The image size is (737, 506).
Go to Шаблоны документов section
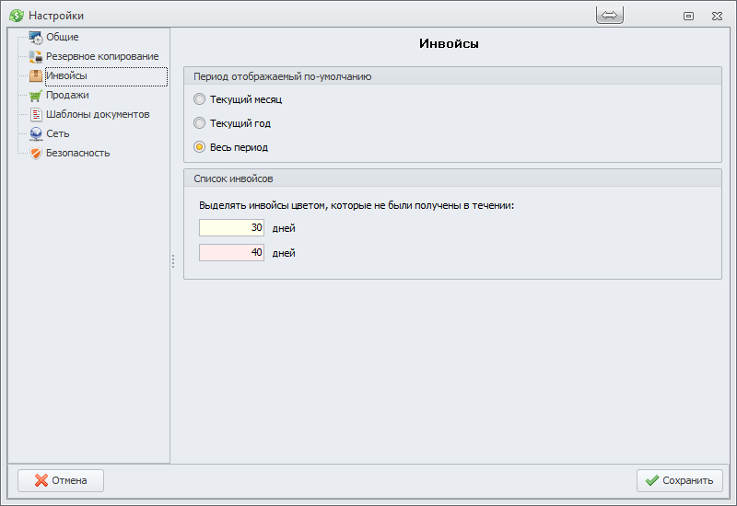click(x=98, y=114)
